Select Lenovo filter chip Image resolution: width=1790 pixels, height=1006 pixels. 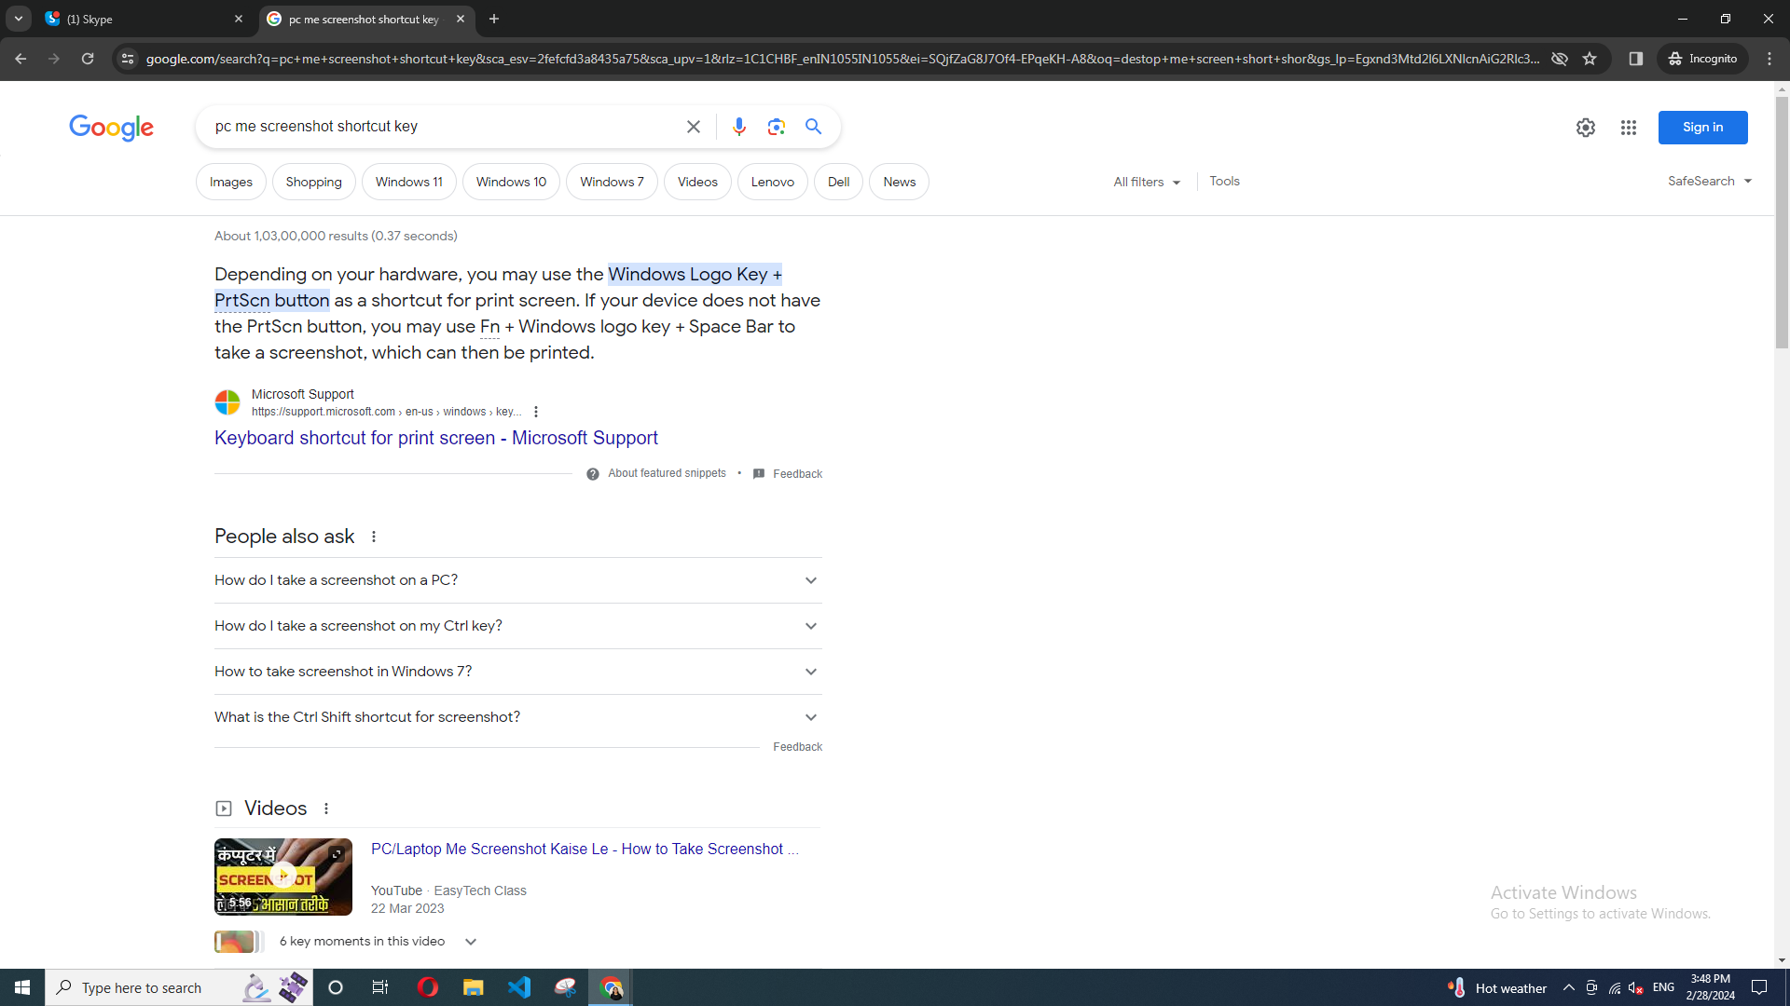(772, 182)
